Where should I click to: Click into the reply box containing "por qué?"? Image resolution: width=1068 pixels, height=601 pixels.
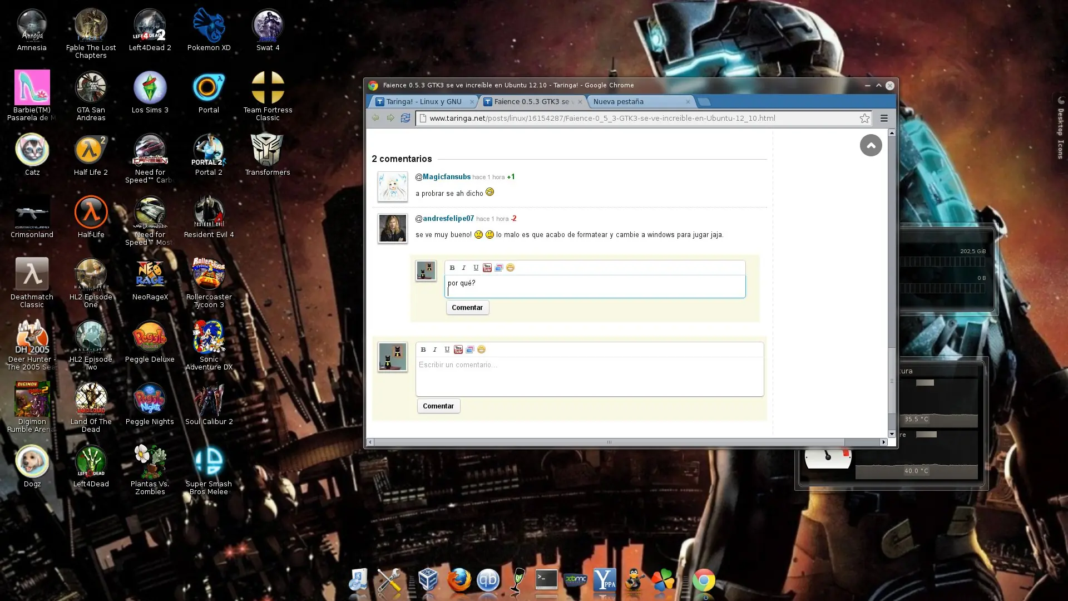(x=595, y=287)
